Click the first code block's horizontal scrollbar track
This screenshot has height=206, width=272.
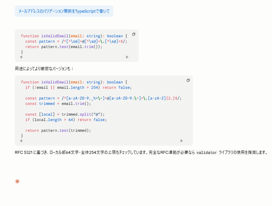click(74, 57)
